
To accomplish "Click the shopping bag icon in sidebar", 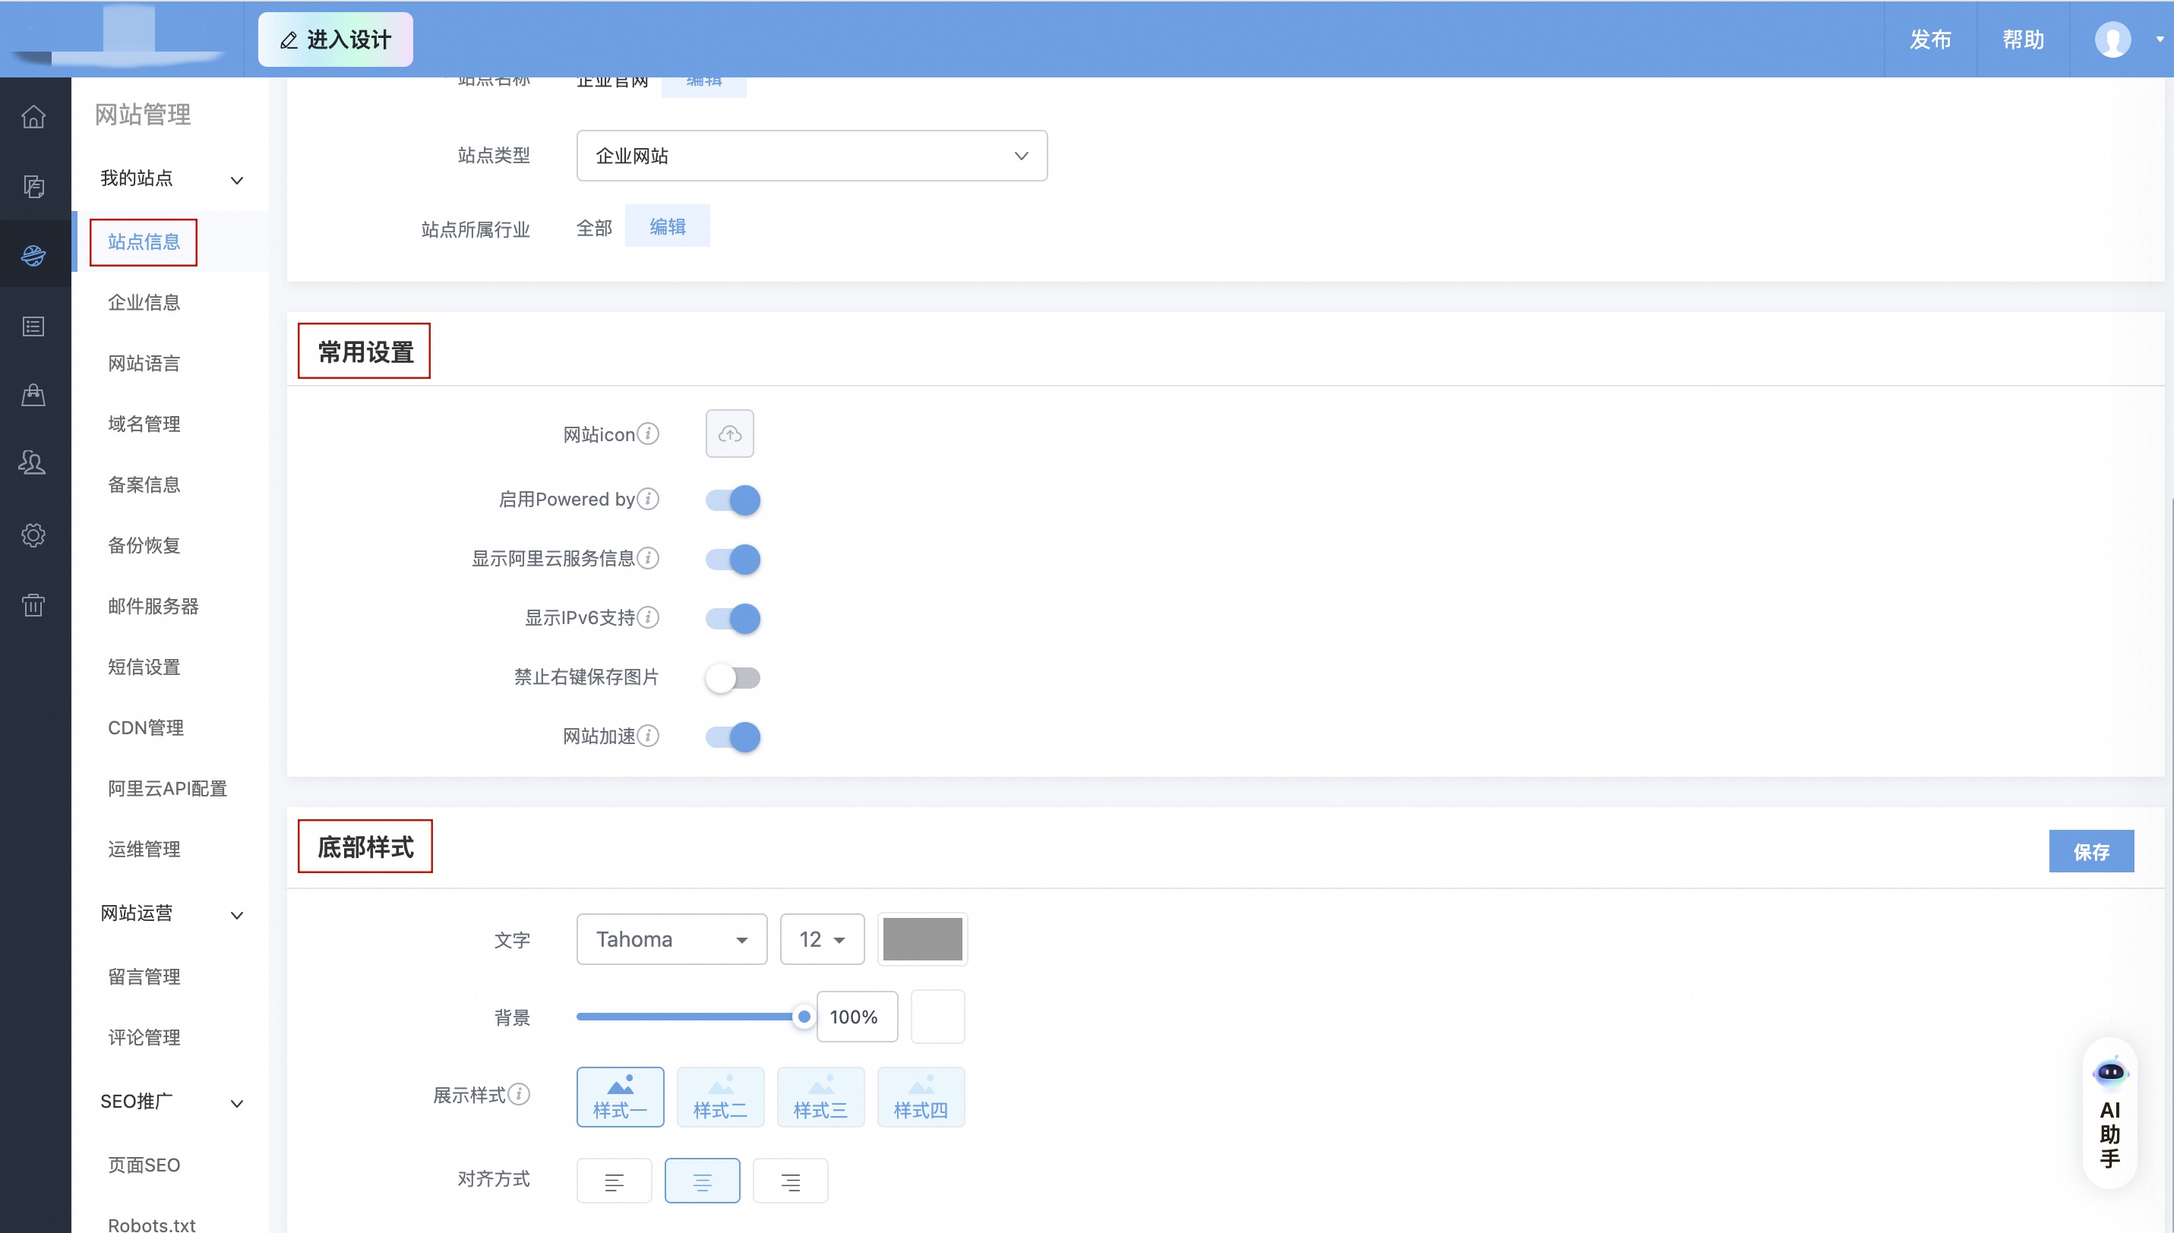I will [x=34, y=395].
